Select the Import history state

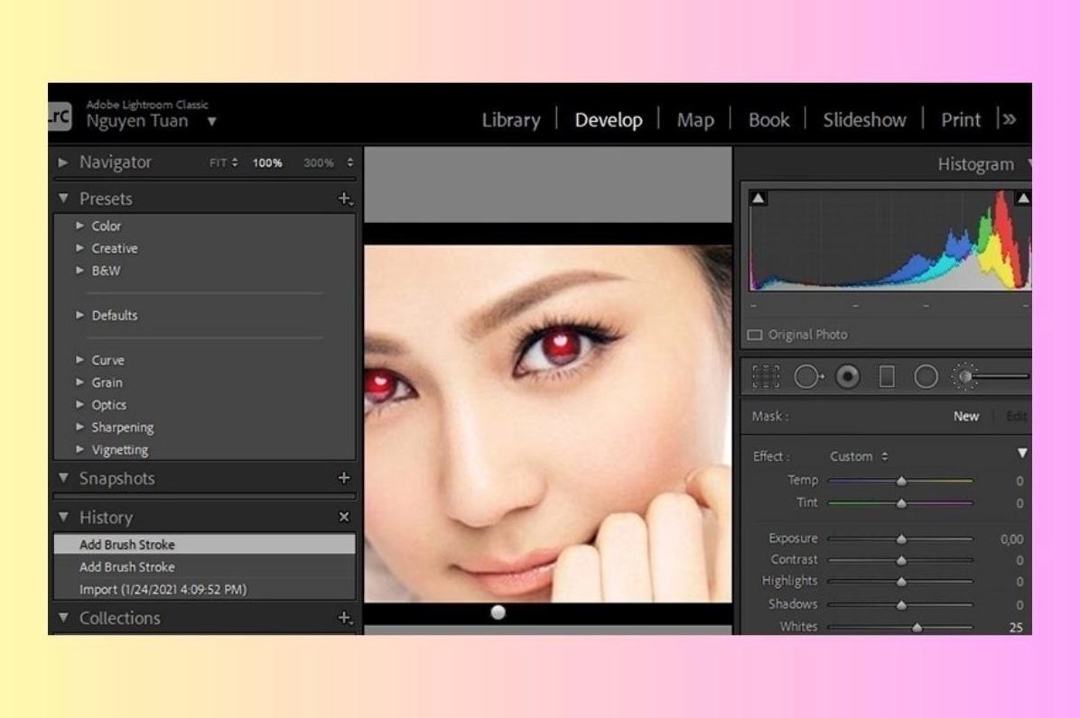(x=163, y=590)
